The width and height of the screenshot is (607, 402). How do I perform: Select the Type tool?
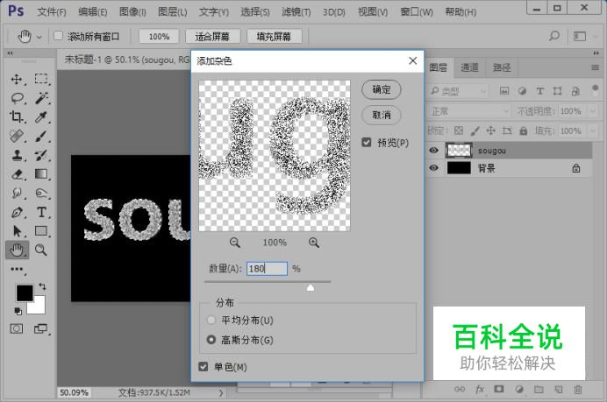coord(41,212)
